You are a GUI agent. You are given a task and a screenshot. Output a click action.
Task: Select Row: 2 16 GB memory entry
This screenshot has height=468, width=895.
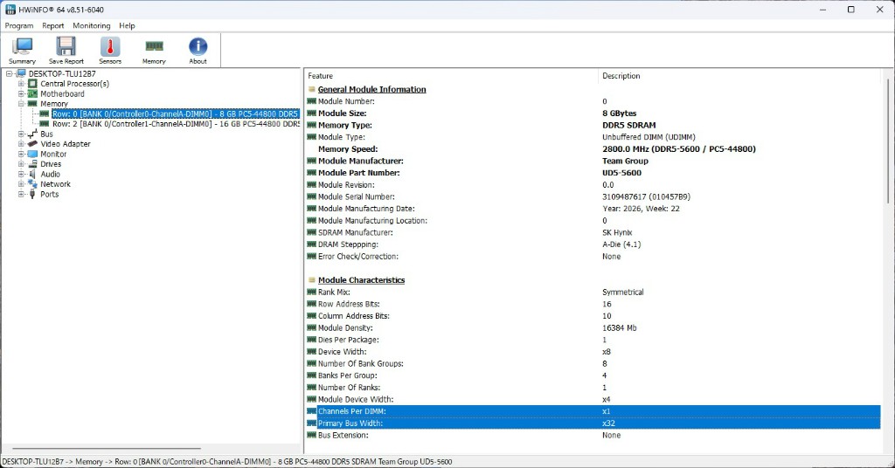coord(176,124)
